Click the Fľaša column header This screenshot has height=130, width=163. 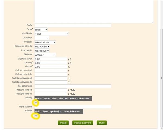38,111
